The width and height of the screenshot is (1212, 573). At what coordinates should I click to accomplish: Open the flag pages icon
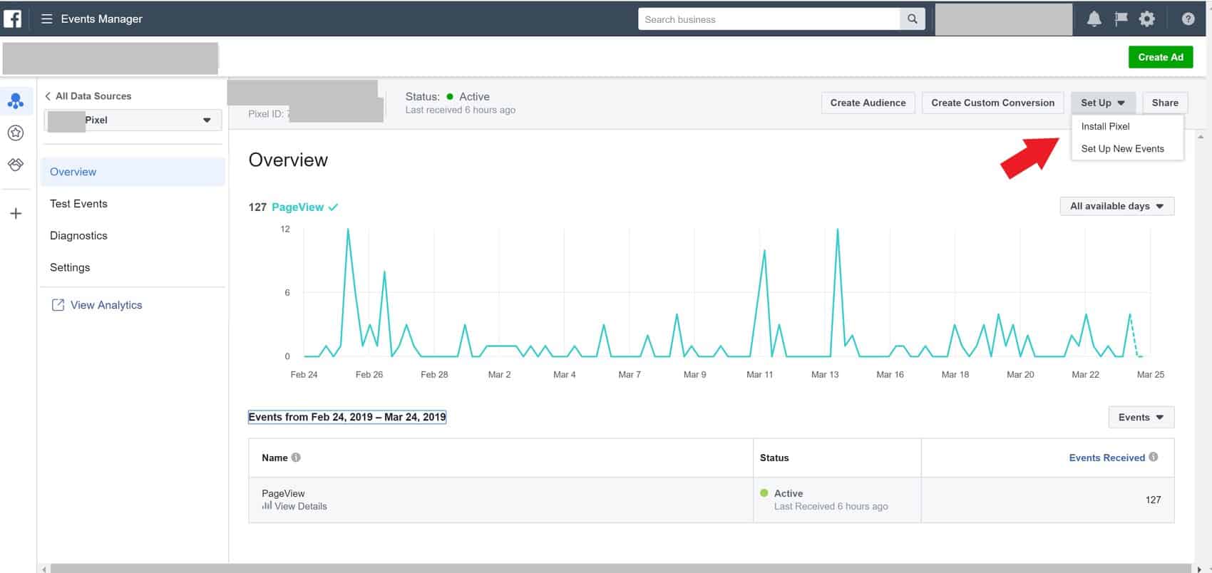(1121, 19)
